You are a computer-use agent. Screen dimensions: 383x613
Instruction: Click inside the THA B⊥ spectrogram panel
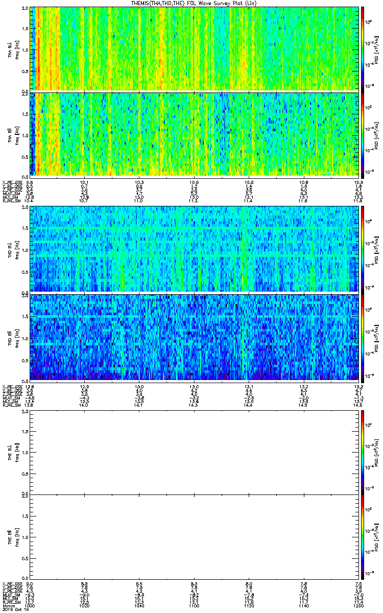coord(195,49)
